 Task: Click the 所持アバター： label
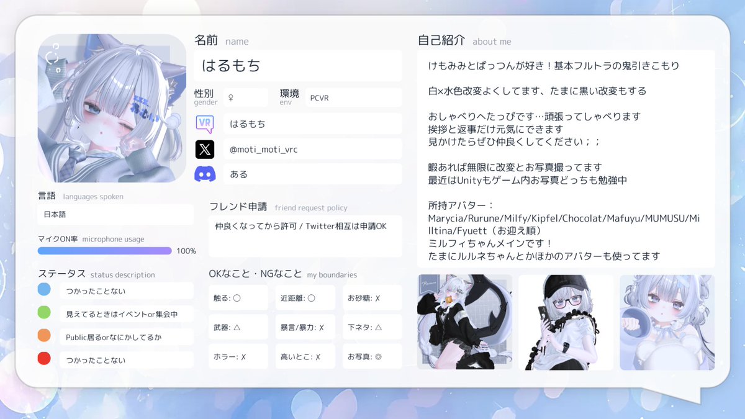click(461, 205)
